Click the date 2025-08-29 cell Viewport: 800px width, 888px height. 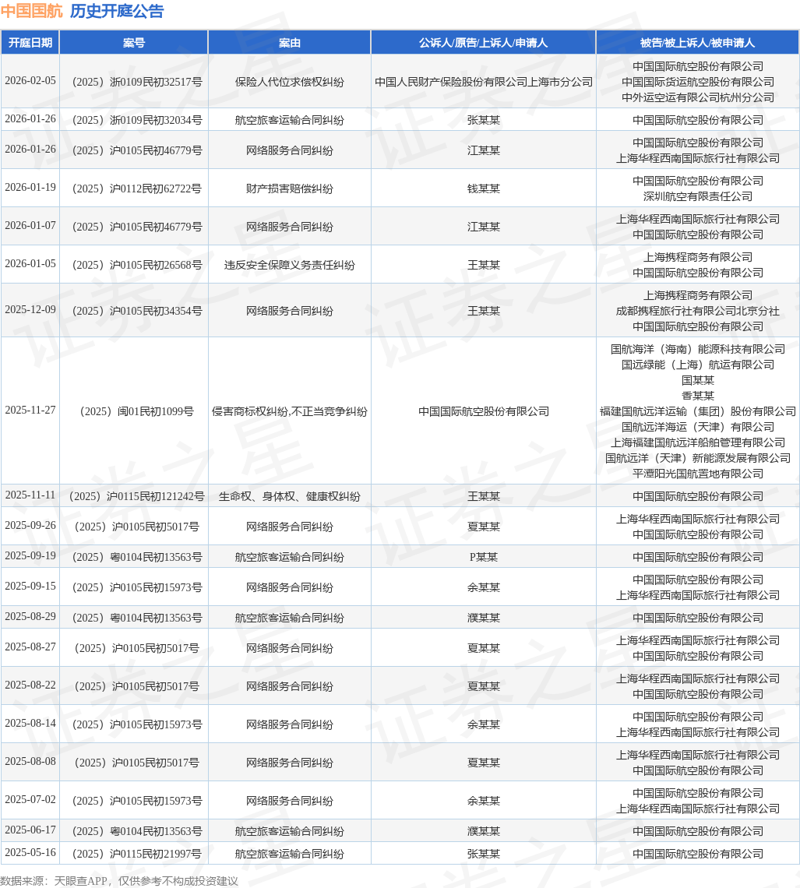tap(30, 616)
